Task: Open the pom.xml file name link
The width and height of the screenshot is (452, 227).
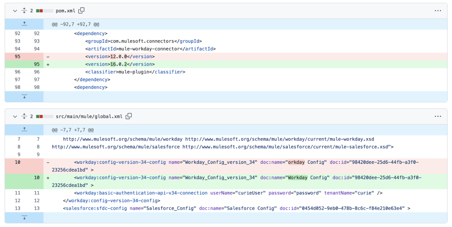Action: 66,11
